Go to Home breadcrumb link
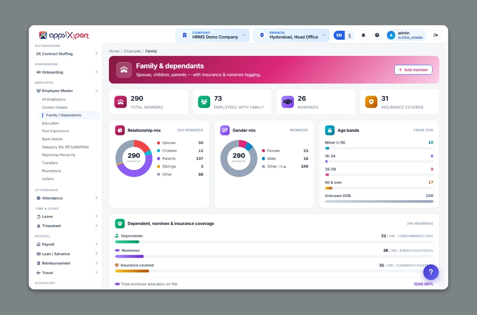The image size is (477, 315). (114, 51)
